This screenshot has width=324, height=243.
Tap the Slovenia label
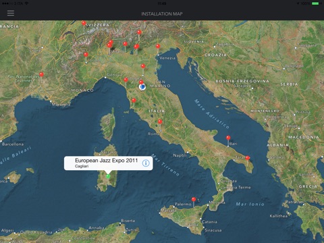pyautogui.click(x=194, y=42)
